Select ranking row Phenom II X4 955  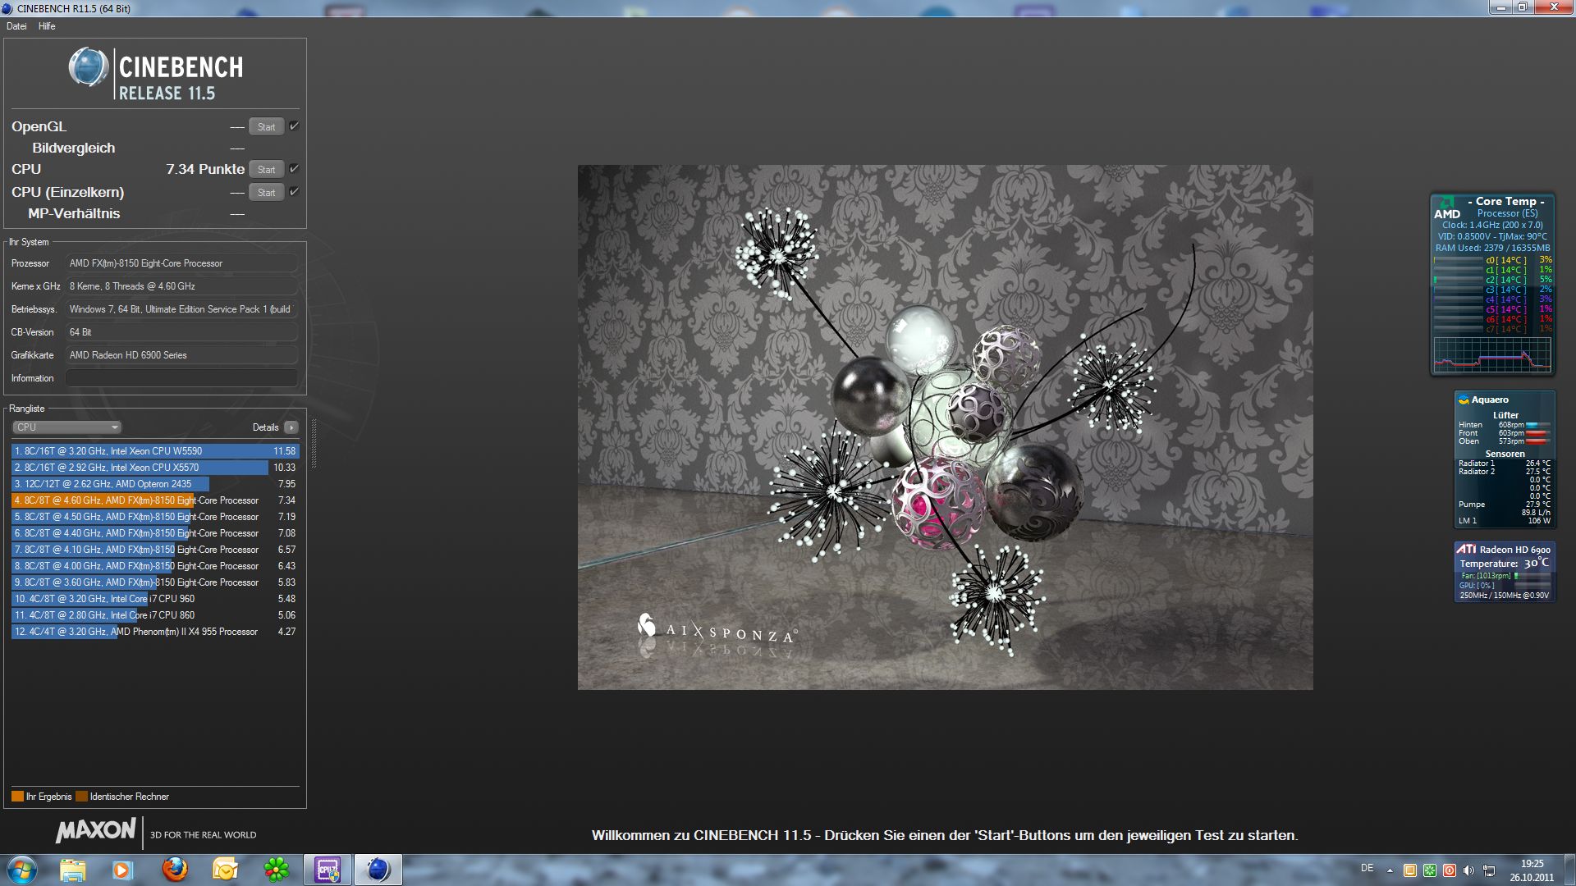(155, 632)
